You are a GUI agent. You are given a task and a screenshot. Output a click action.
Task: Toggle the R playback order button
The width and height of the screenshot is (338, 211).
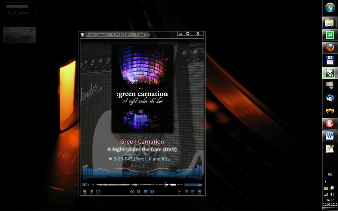(93, 184)
